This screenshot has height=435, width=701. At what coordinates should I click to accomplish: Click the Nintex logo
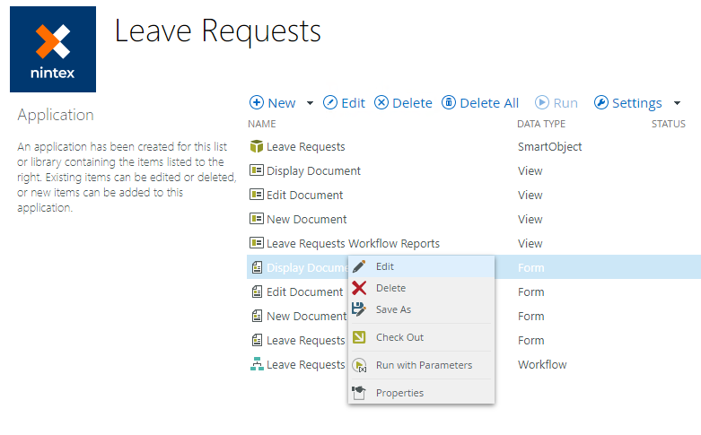[53, 49]
